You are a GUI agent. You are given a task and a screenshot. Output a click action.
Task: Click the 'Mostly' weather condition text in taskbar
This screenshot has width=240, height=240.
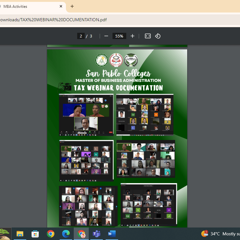click(229, 234)
